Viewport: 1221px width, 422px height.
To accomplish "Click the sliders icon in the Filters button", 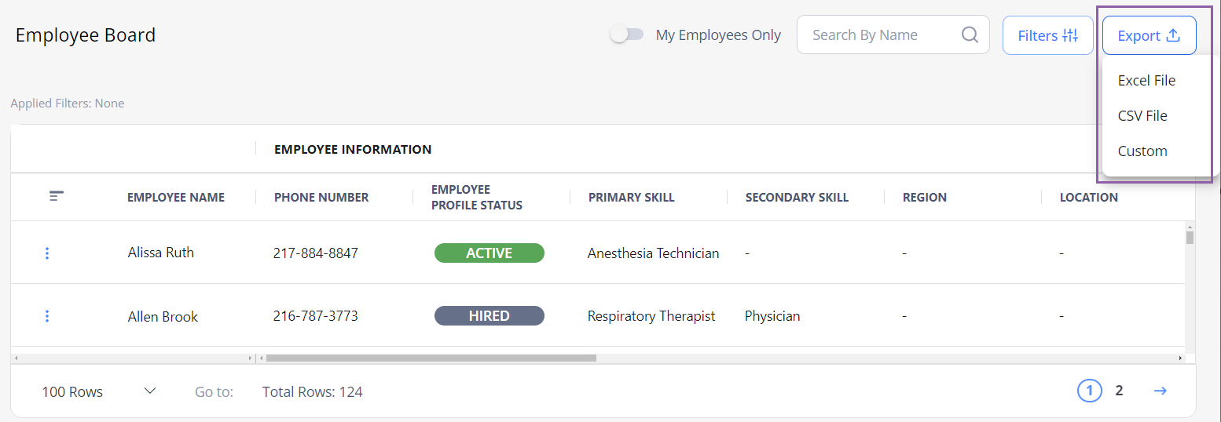I will [x=1070, y=35].
